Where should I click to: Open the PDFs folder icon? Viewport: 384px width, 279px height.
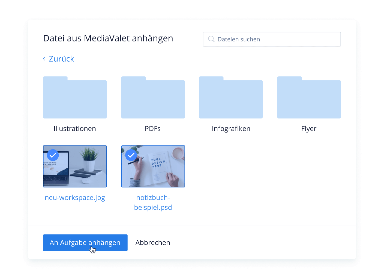coord(153,98)
